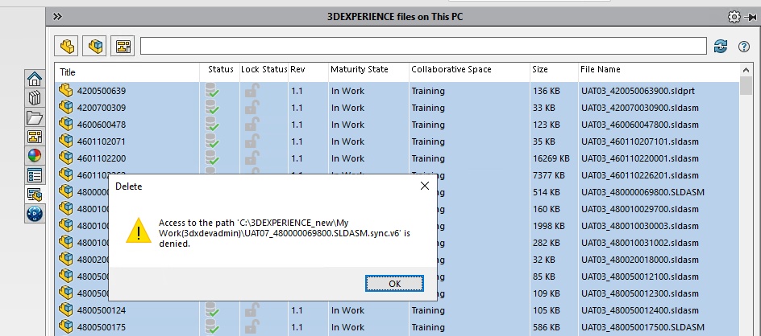The width and height of the screenshot is (761, 336).
Task: Click Training space of row 4601102071
Action: click(x=428, y=141)
